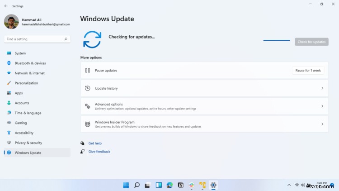Open the Update history row

point(204,88)
